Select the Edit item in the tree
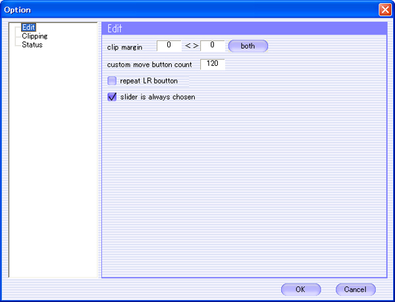 [x=28, y=28]
